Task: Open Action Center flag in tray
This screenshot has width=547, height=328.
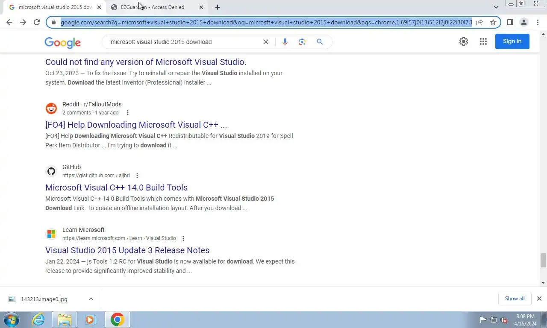Action: (483, 320)
